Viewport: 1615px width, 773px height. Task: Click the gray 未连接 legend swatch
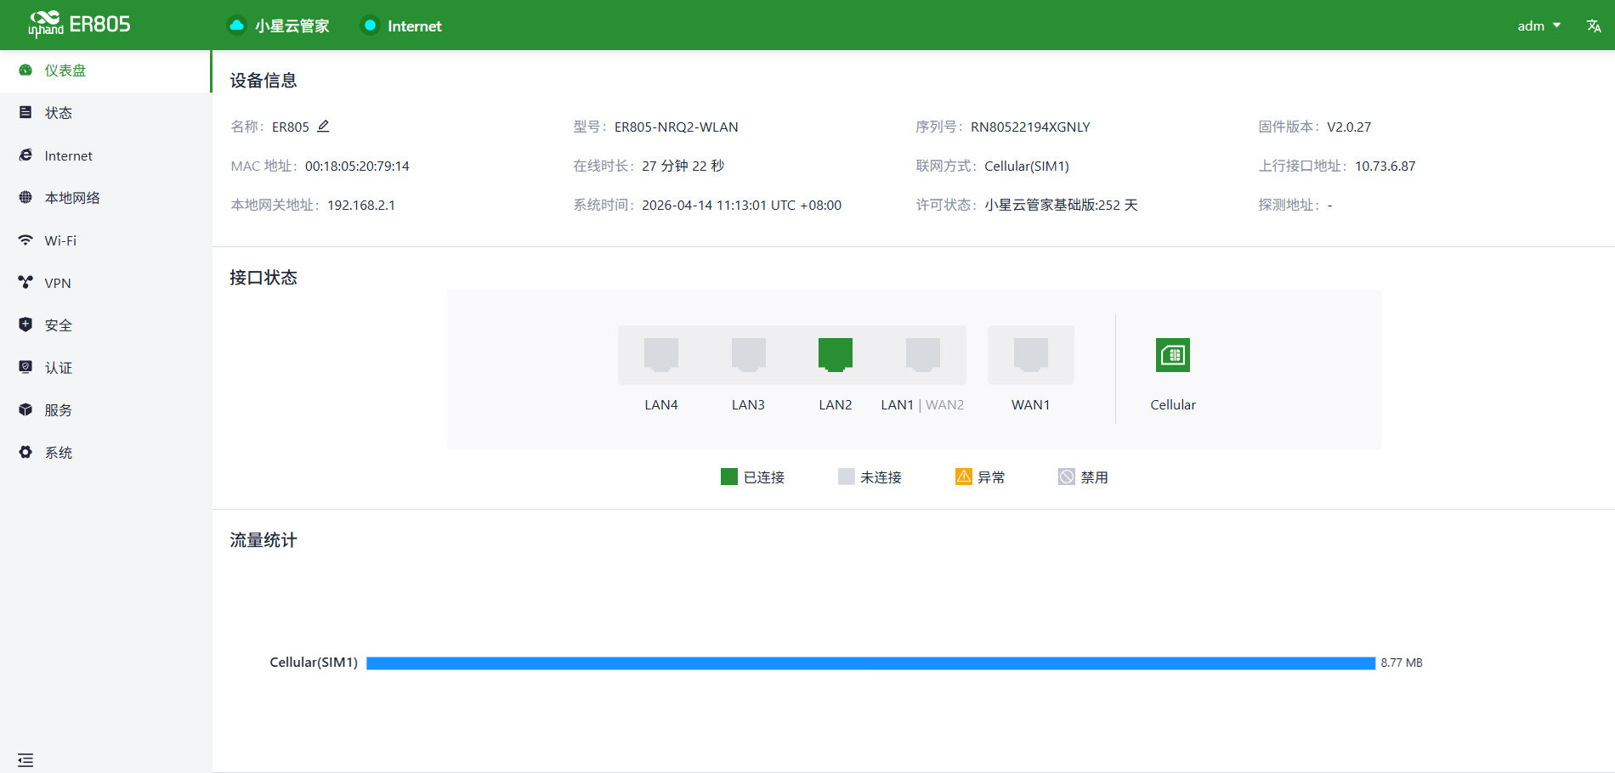[846, 477]
